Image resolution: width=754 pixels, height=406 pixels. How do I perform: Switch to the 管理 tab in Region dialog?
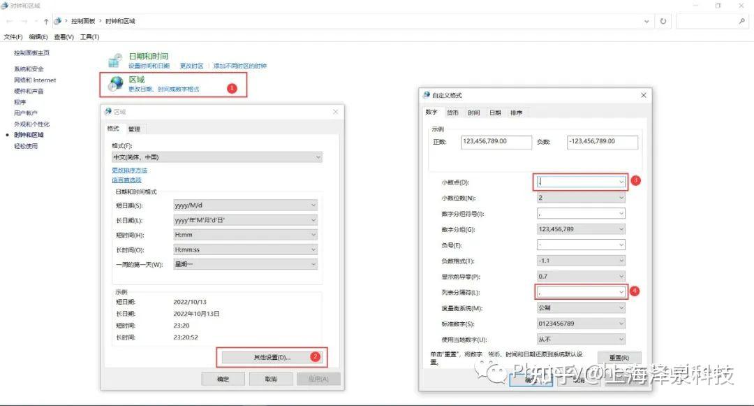[x=134, y=129]
